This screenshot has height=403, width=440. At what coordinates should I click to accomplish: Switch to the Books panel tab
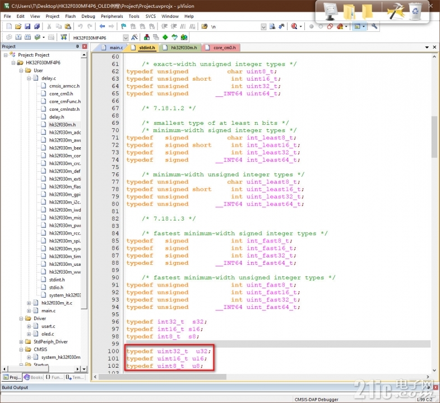click(x=34, y=377)
